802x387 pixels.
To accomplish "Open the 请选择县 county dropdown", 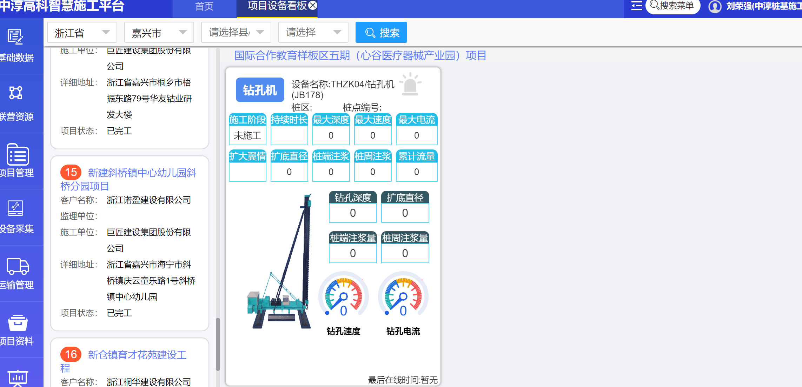I will coord(236,33).
